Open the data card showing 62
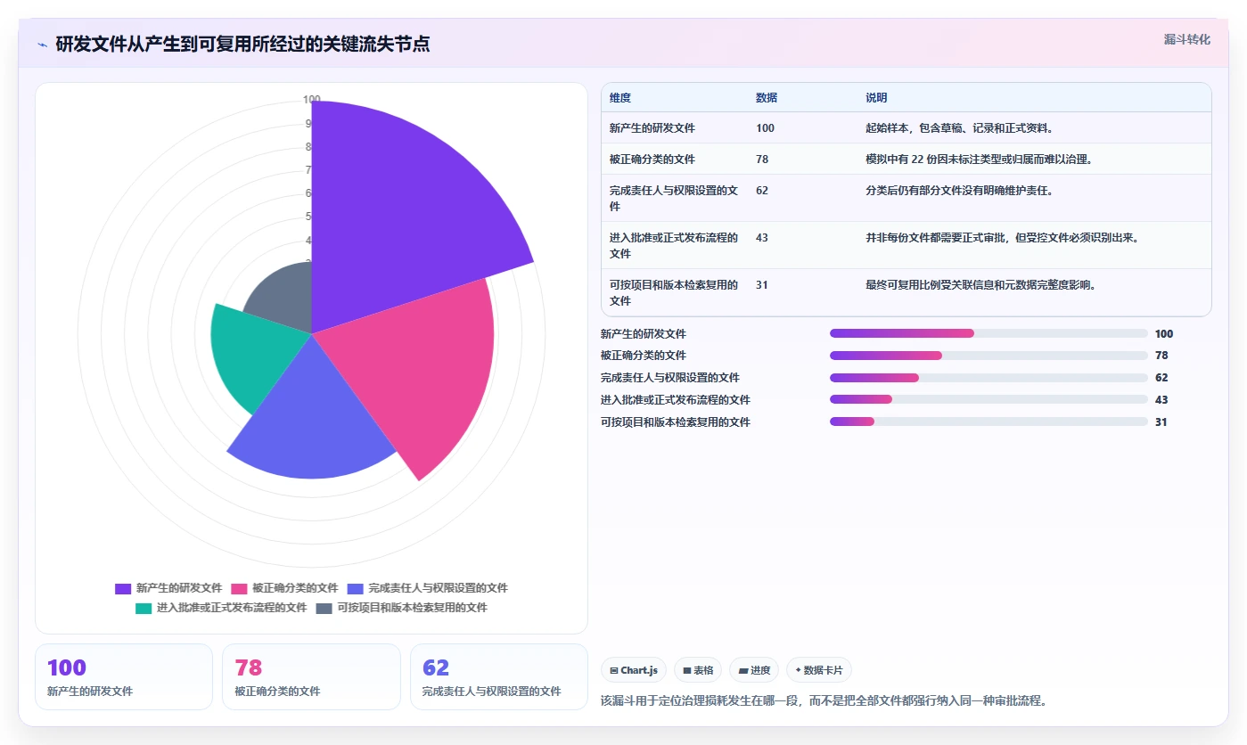Viewport: 1247px width, 745px height. (499, 676)
